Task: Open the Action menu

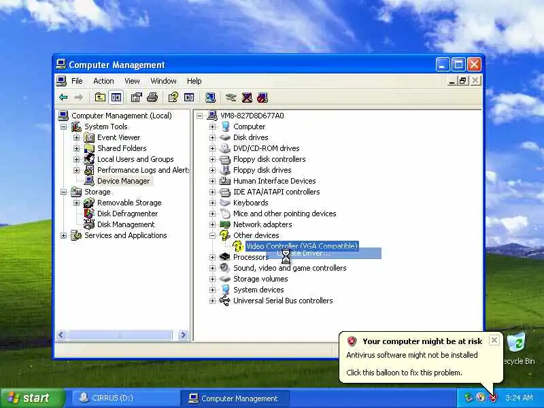Action: [103, 81]
